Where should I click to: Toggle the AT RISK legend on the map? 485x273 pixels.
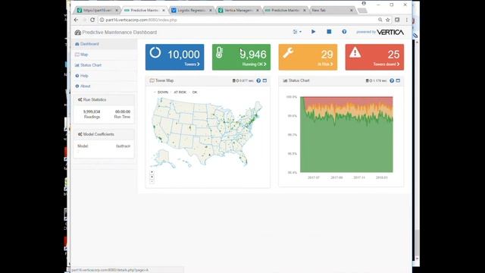click(179, 93)
